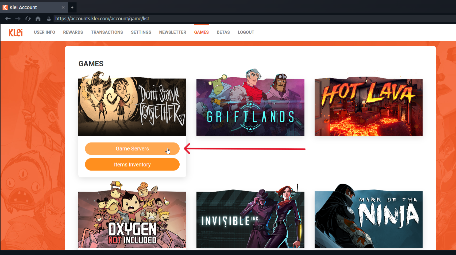The width and height of the screenshot is (456, 255).
Task: Click LOGOUT in the navigation
Action: tap(246, 32)
